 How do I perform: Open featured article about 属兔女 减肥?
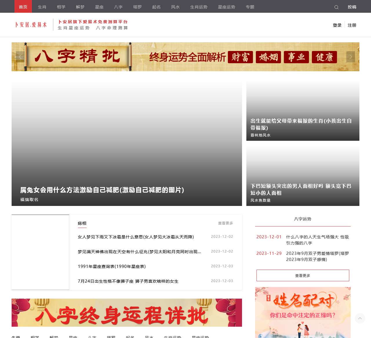[x=102, y=190]
